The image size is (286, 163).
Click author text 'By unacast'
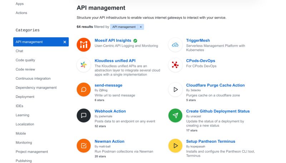[x=193, y=116]
